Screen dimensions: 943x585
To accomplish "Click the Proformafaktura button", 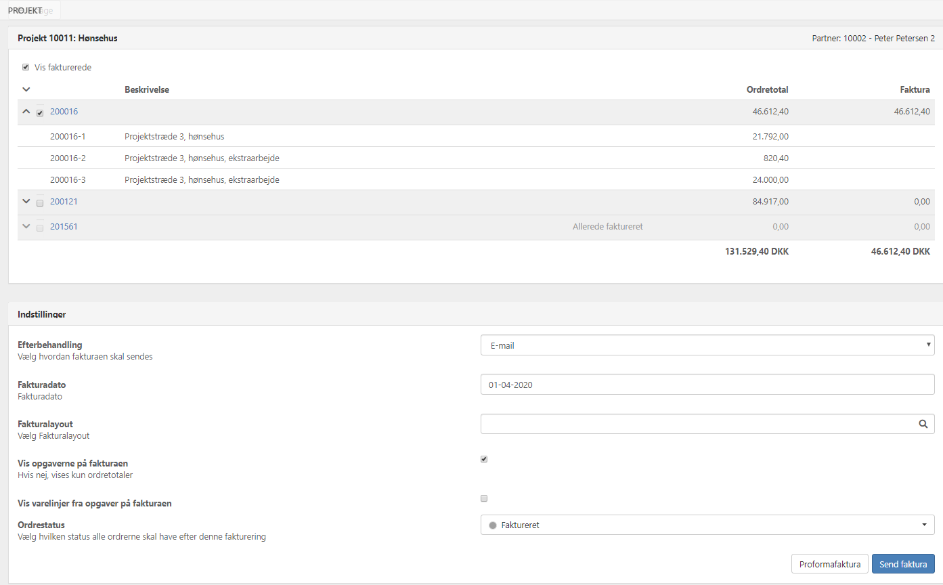I will 829,564.
